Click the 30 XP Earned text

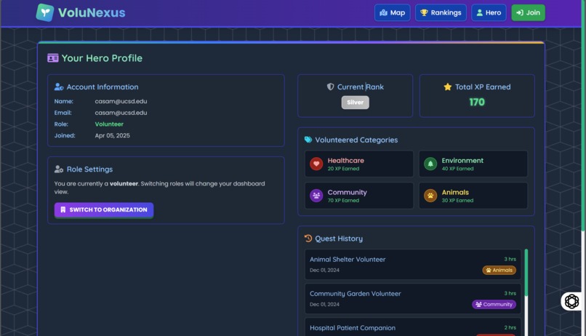[x=457, y=200]
